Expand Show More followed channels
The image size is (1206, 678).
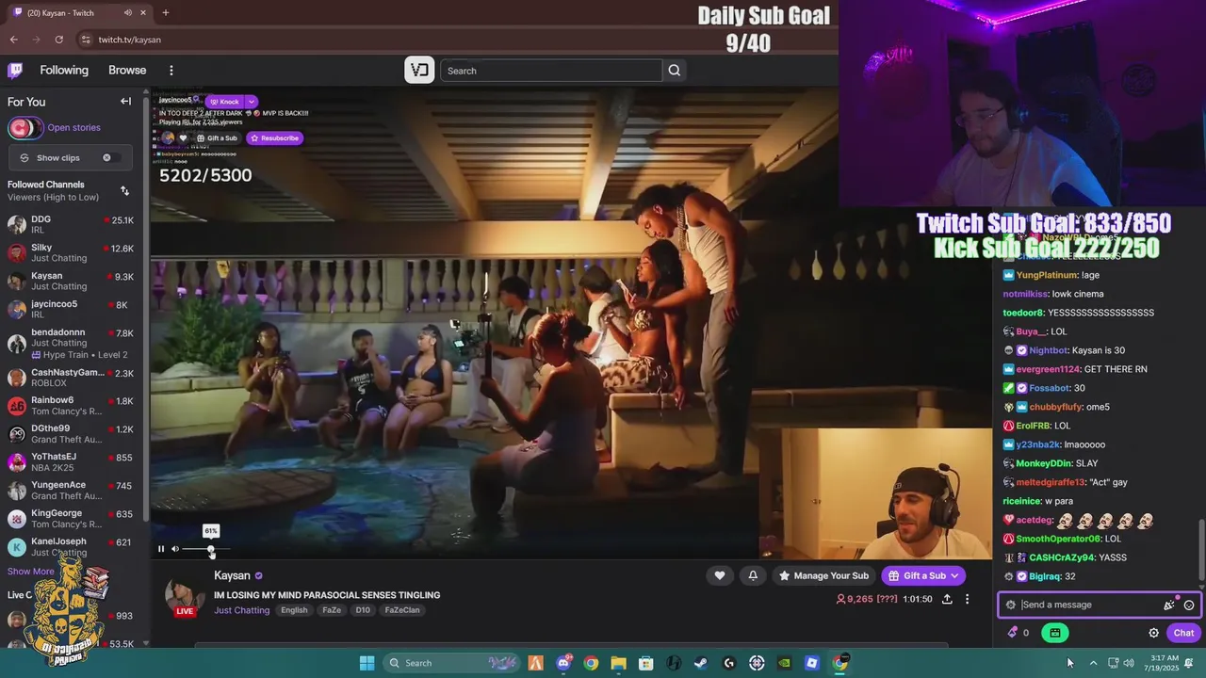click(x=31, y=572)
